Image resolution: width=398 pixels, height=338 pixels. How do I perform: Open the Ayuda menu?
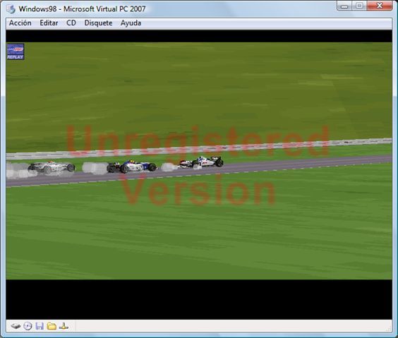[131, 23]
